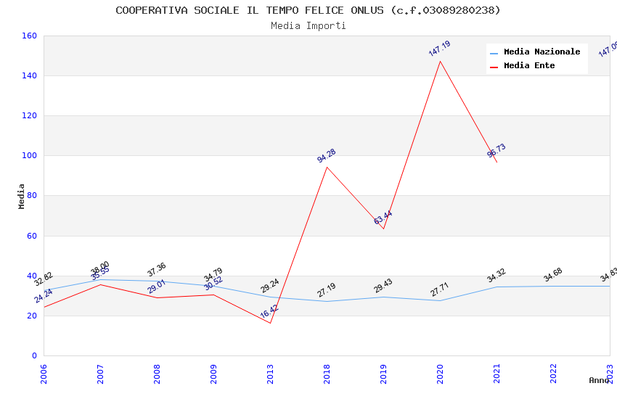Image resolution: width=617 pixels, height=399 pixels.
Task: Click the y-axis value 40
Action: coord(32,276)
